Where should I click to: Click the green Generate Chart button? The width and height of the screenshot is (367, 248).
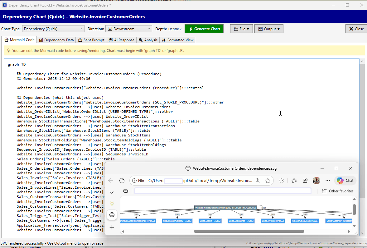204,29
